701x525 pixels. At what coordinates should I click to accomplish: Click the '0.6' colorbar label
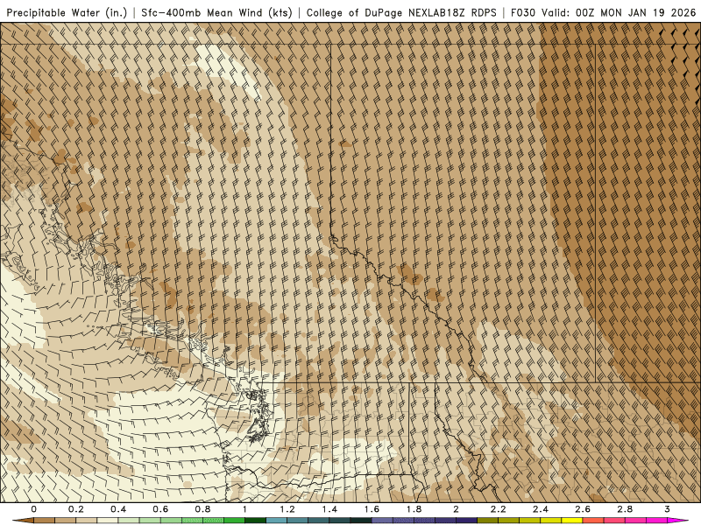pos(160,509)
